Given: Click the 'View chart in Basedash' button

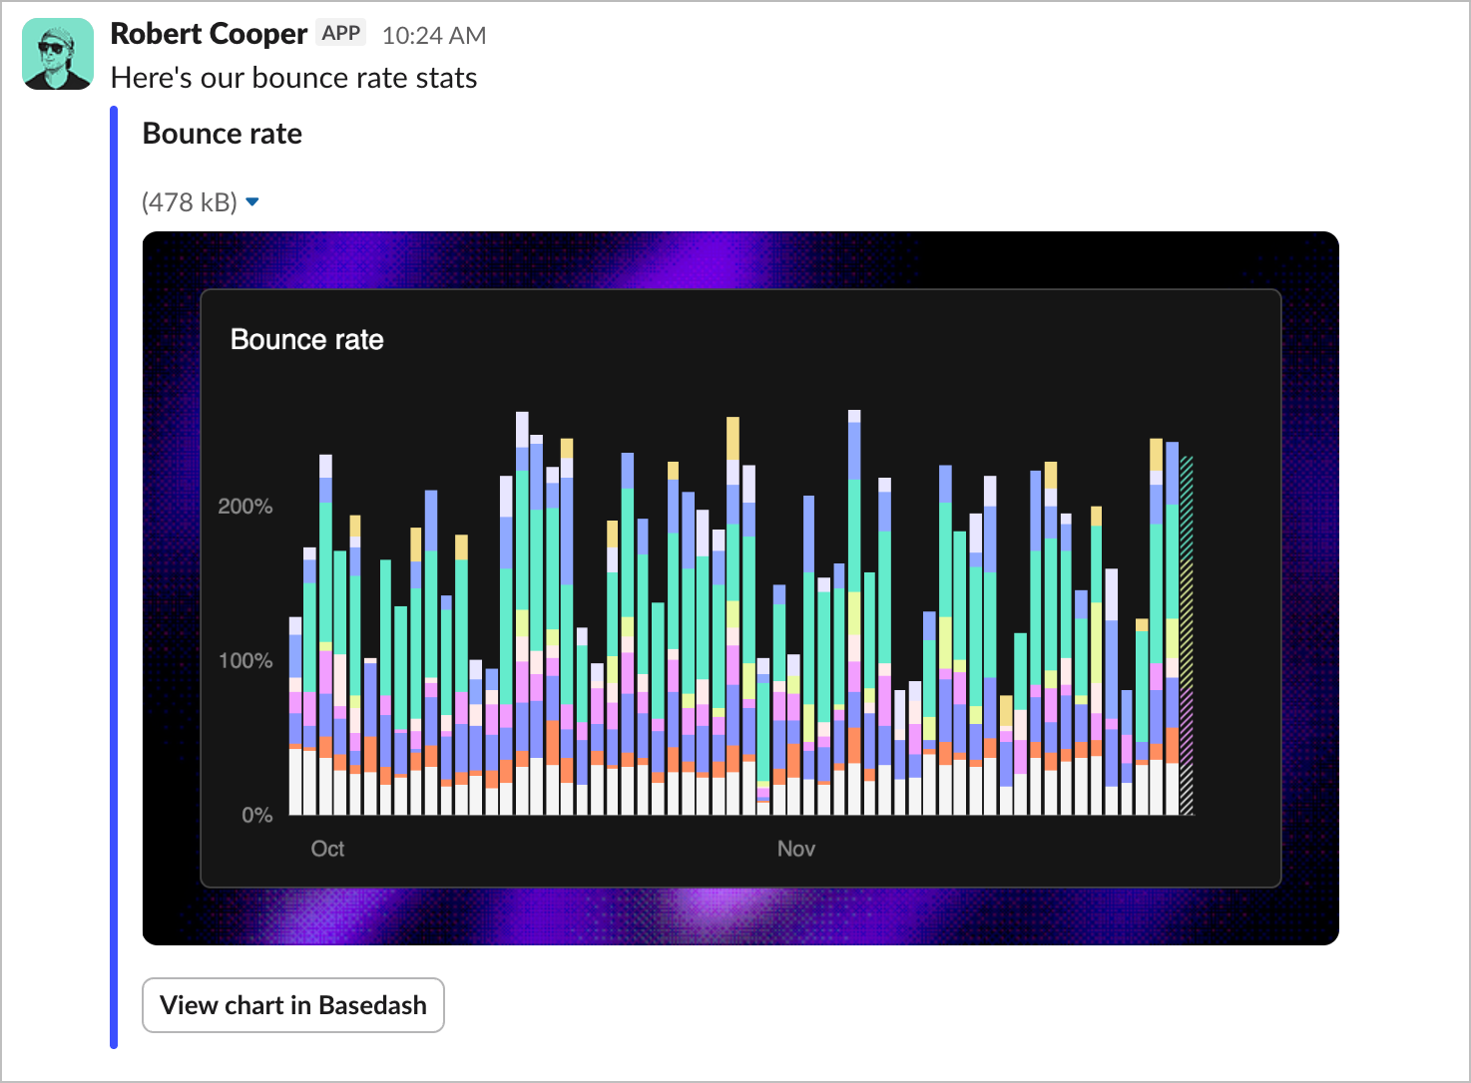Looking at the screenshot, I should point(292,1005).
